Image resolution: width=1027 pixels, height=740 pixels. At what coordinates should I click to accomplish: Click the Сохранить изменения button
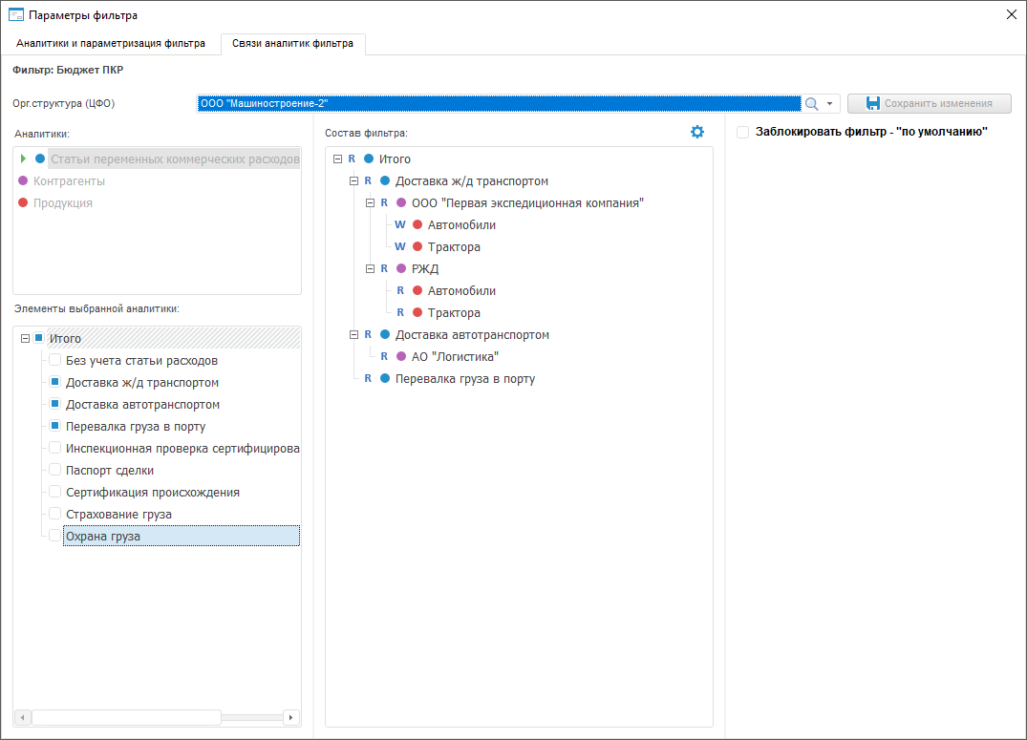pyautogui.click(x=929, y=103)
